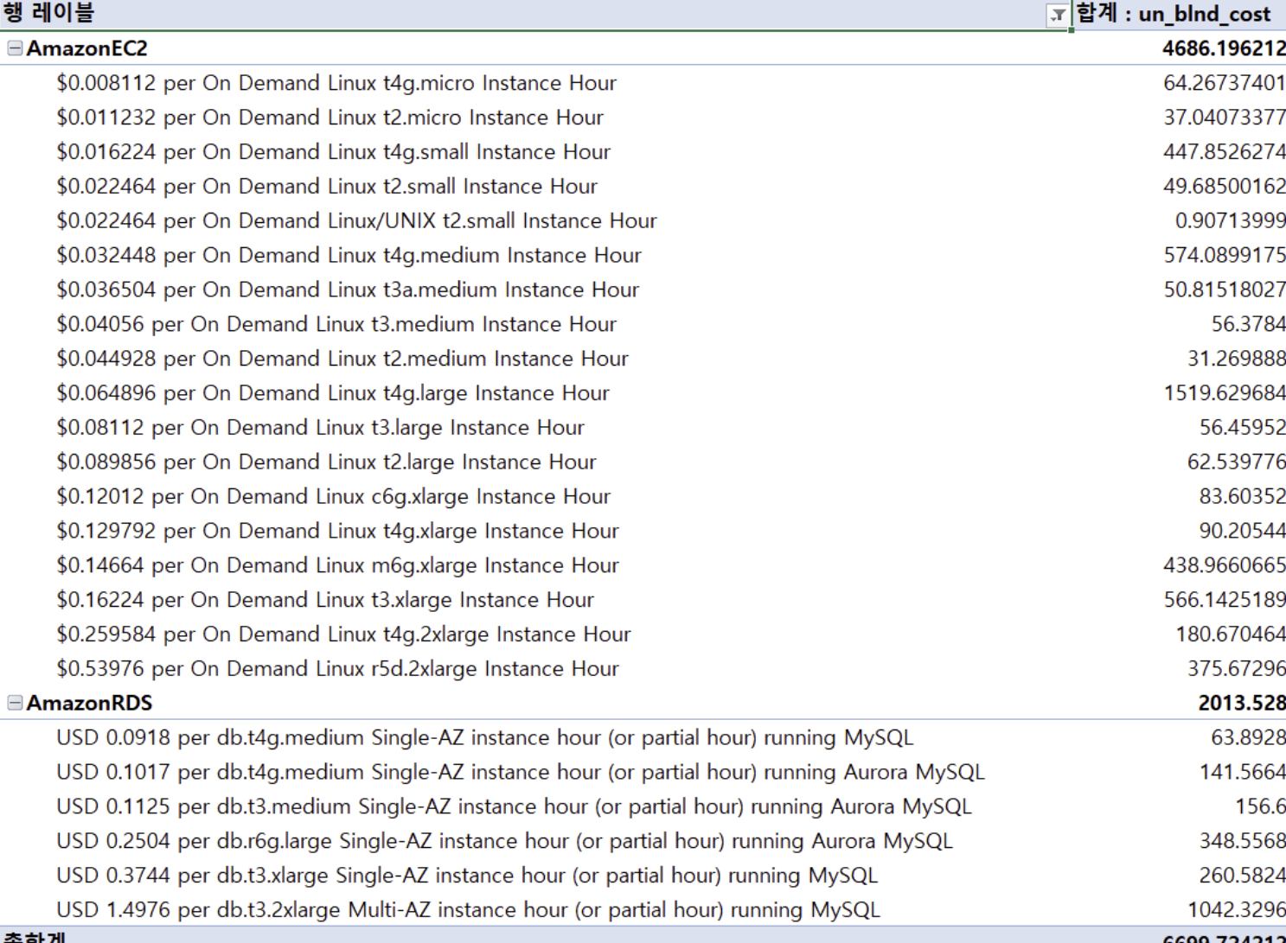Click cost value 1519.629684
Image resolution: width=1286 pixels, height=943 pixels.
(1225, 393)
